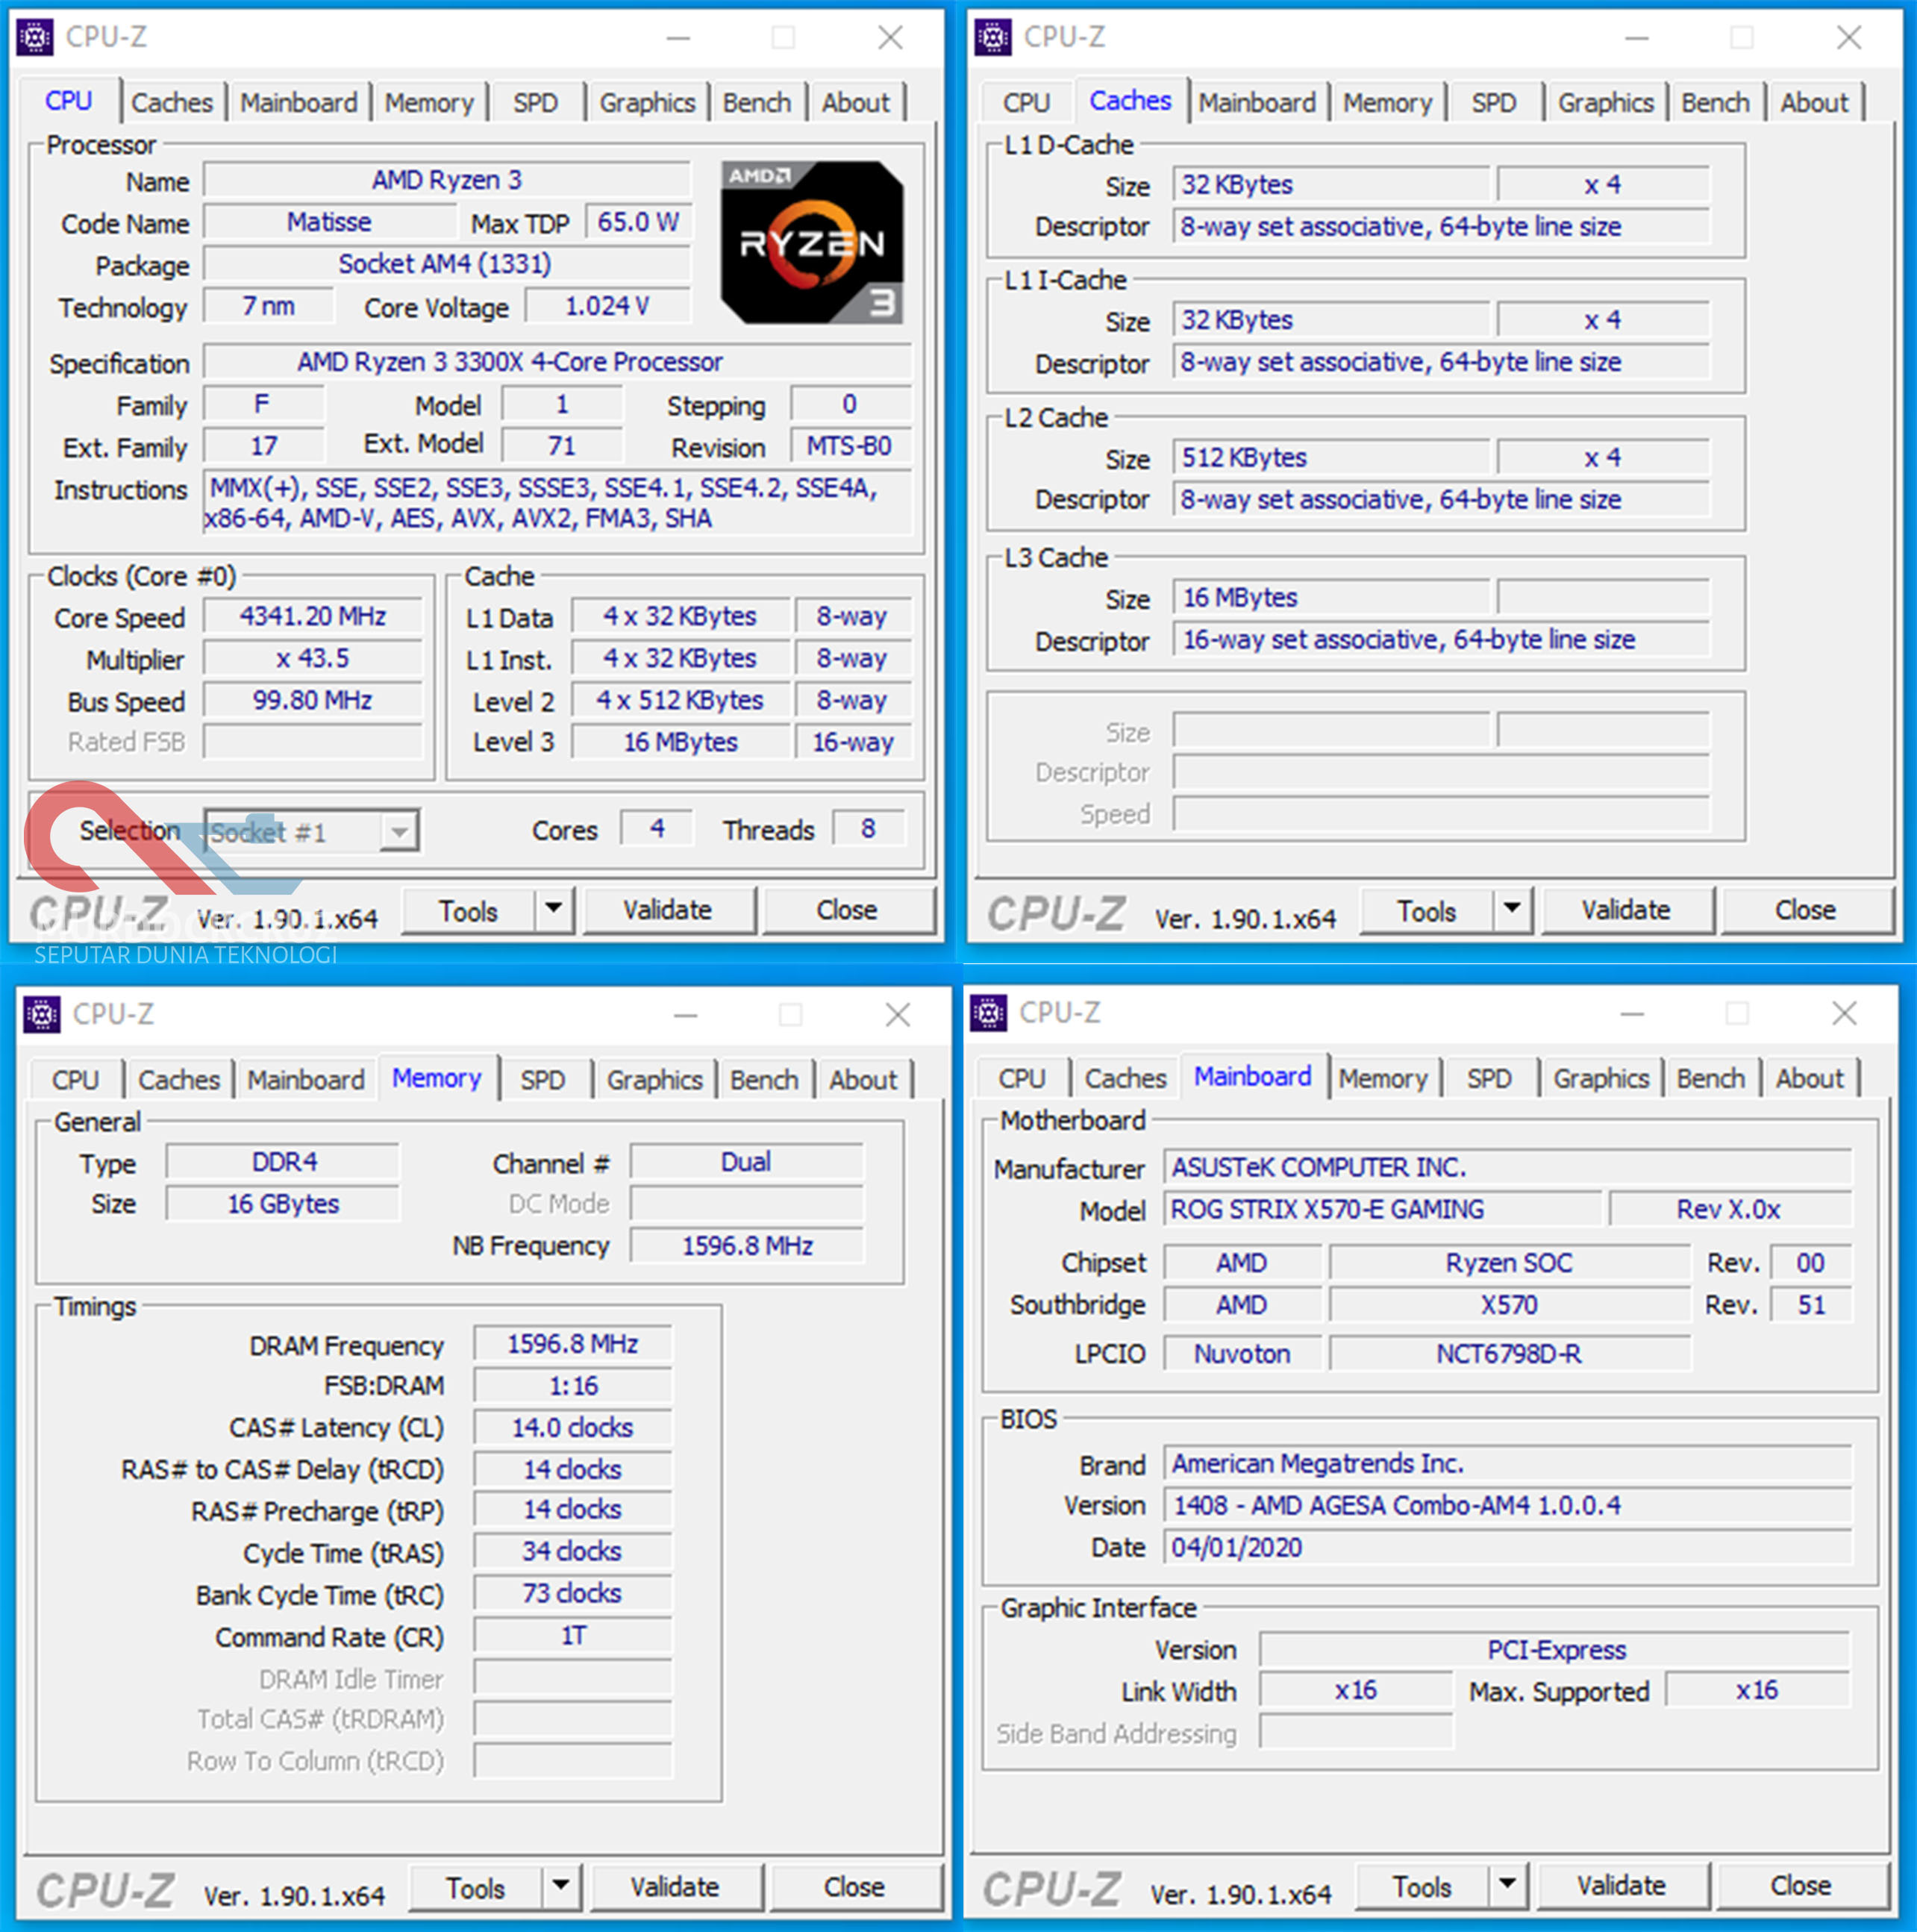Click BIOS Date value 04/01/2020
The height and width of the screenshot is (1932, 1917).
(x=1508, y=1548)
